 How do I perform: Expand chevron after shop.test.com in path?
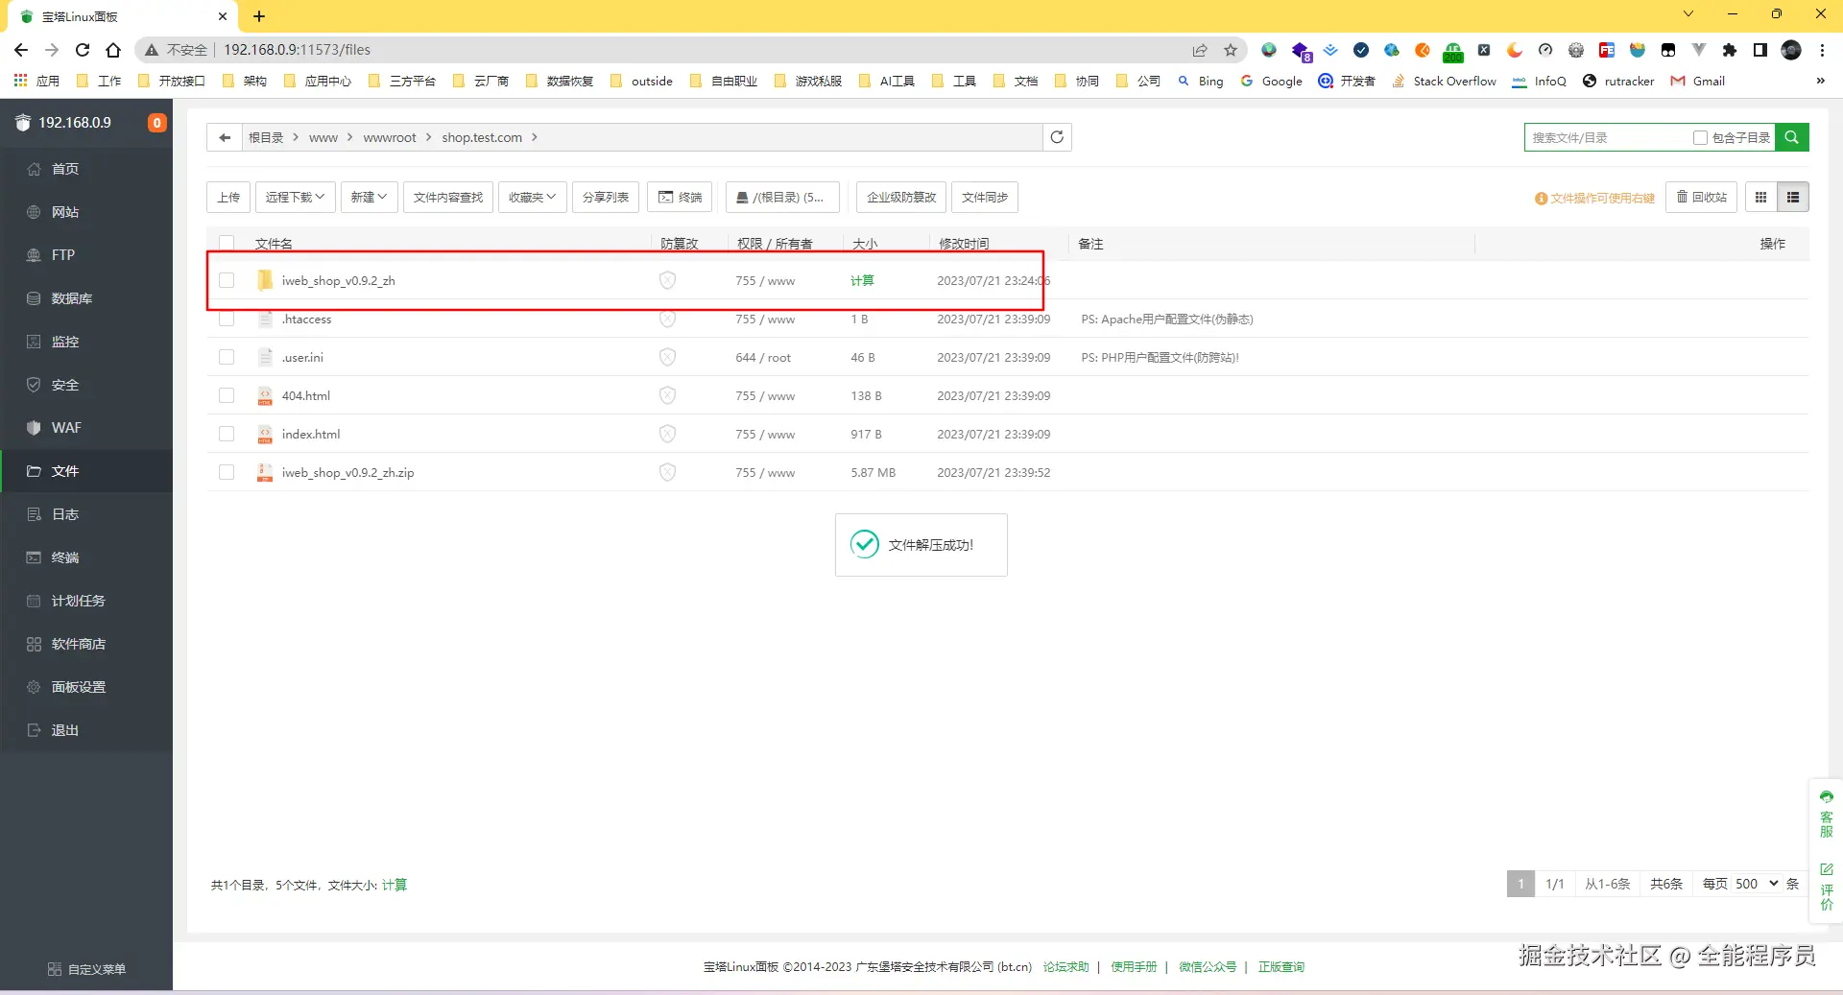tap(535, 137)
